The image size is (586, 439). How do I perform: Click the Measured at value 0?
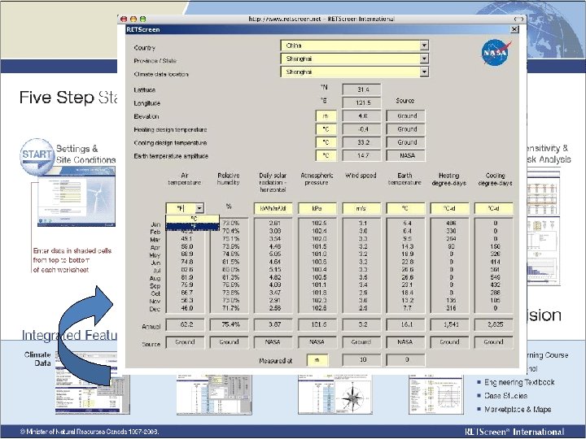tap(406, 360)
